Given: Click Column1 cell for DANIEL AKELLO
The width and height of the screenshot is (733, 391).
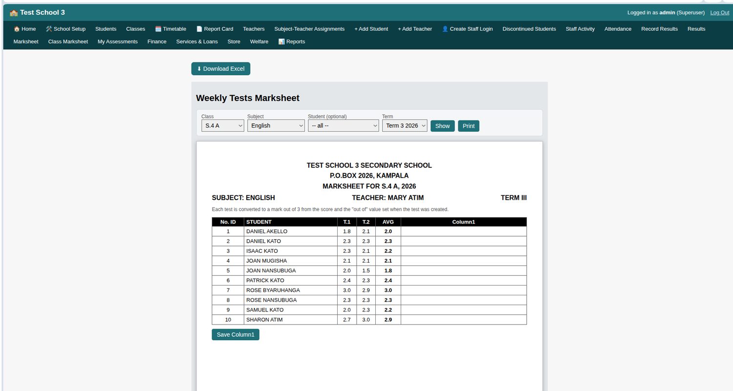Looking at the screenshot, I should tap(464, 231).
